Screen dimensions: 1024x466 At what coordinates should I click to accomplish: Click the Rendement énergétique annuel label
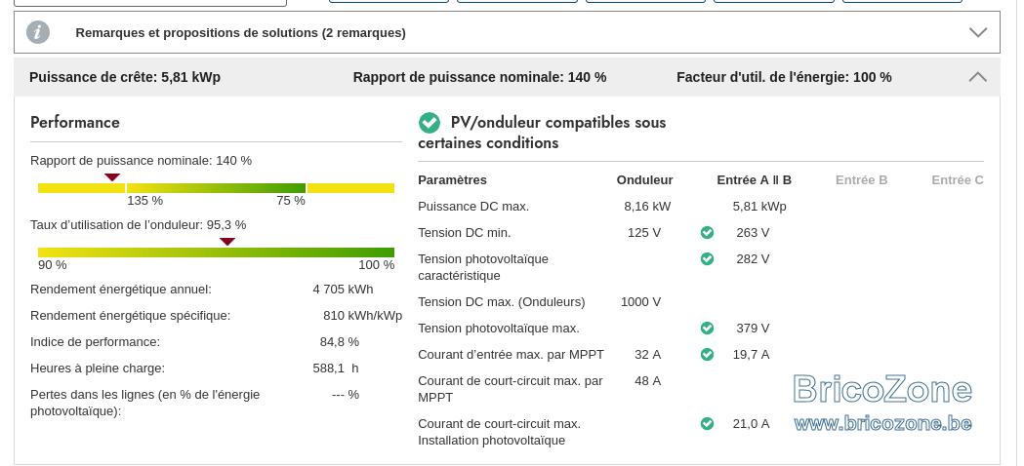pos(121,290)
